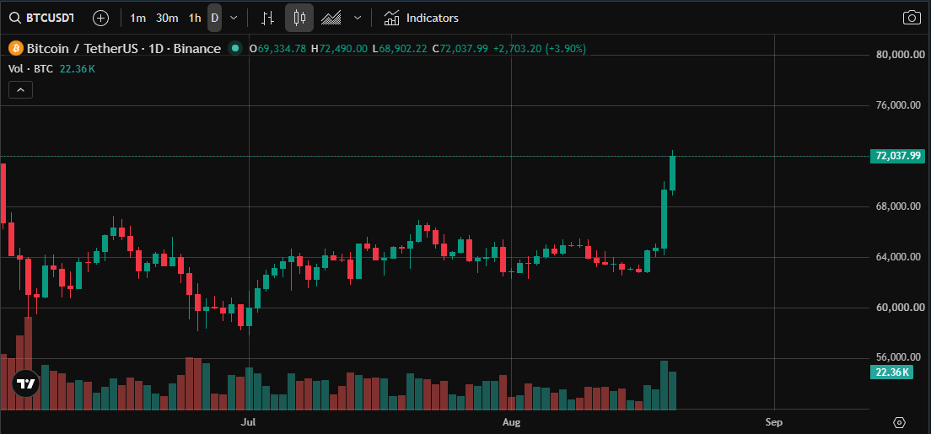Switch to the 1m timeframe
The image size is (931, 434).
click(137, 18)
